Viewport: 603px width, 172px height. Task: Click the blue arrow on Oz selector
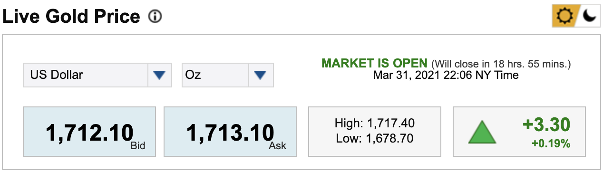click(x=260, y=75)
